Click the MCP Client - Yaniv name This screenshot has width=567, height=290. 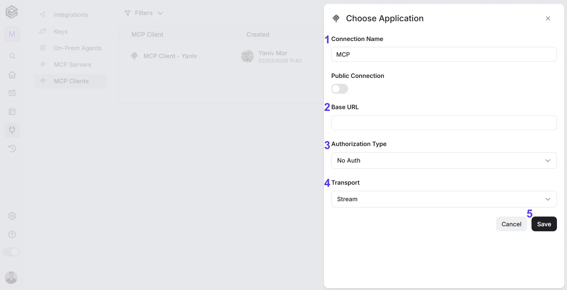pos(170,56)
